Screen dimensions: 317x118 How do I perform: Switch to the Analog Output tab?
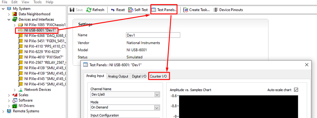pos(118,76)
